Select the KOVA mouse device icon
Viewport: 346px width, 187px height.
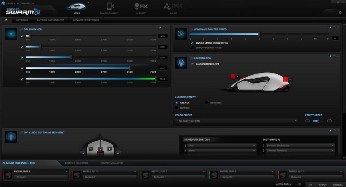(77, 6)
